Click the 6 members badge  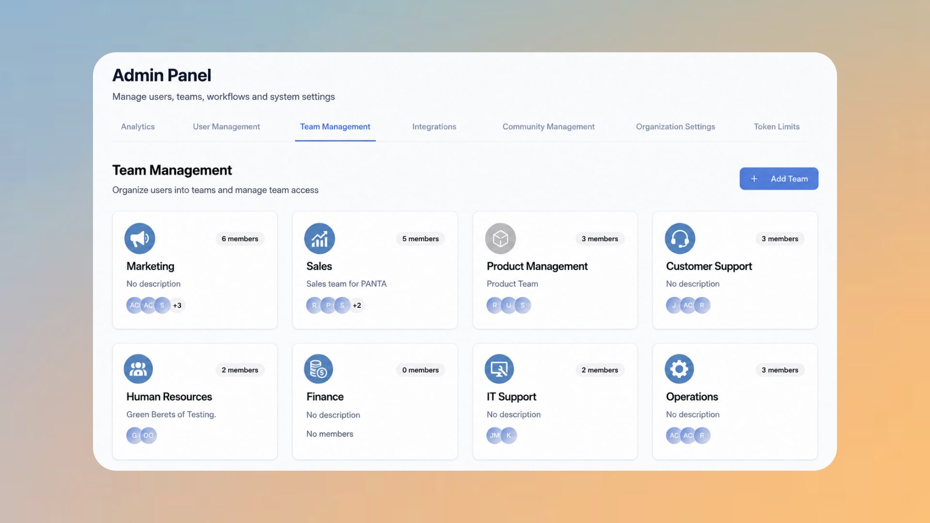pos(240,239)
